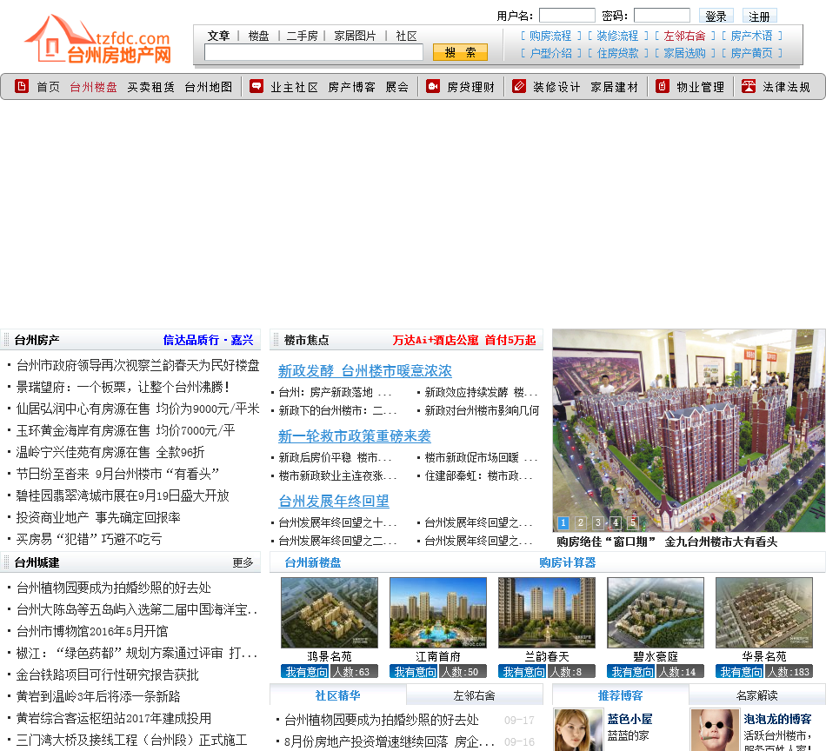Open 台州楼盘 in the navigation bar

click(93, 87)
